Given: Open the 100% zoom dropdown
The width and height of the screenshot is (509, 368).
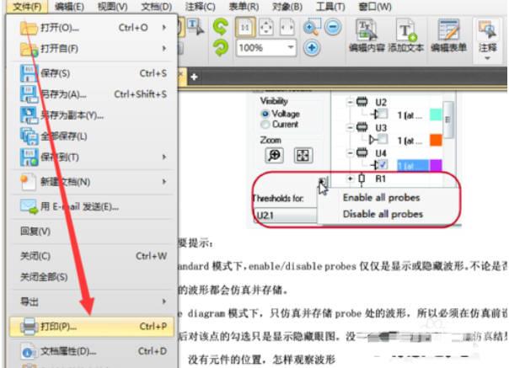Looking at the screenshot, I should pyautogui.click(x=291, y=48).
